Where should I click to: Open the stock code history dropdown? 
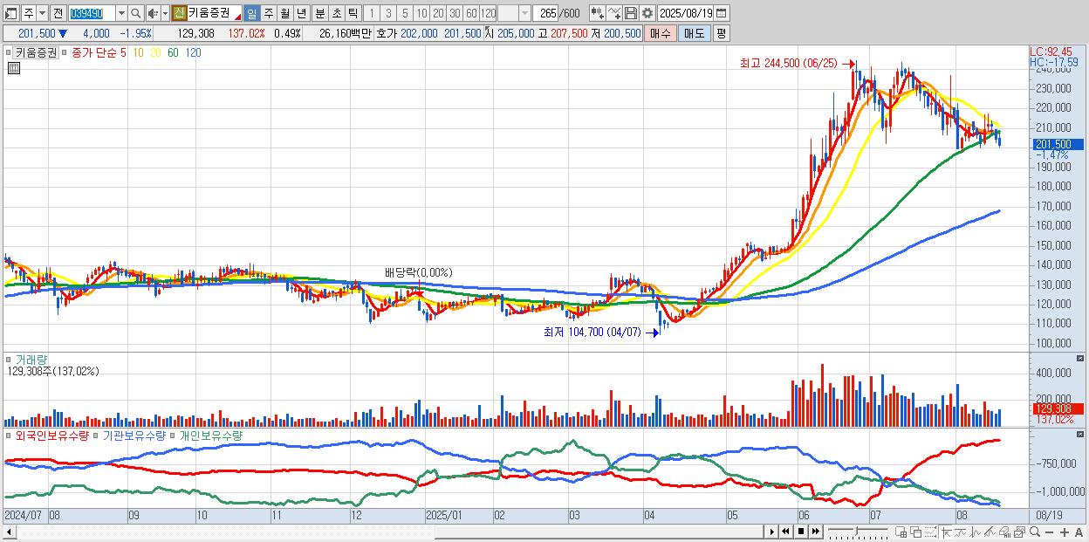tap(121, 13)
